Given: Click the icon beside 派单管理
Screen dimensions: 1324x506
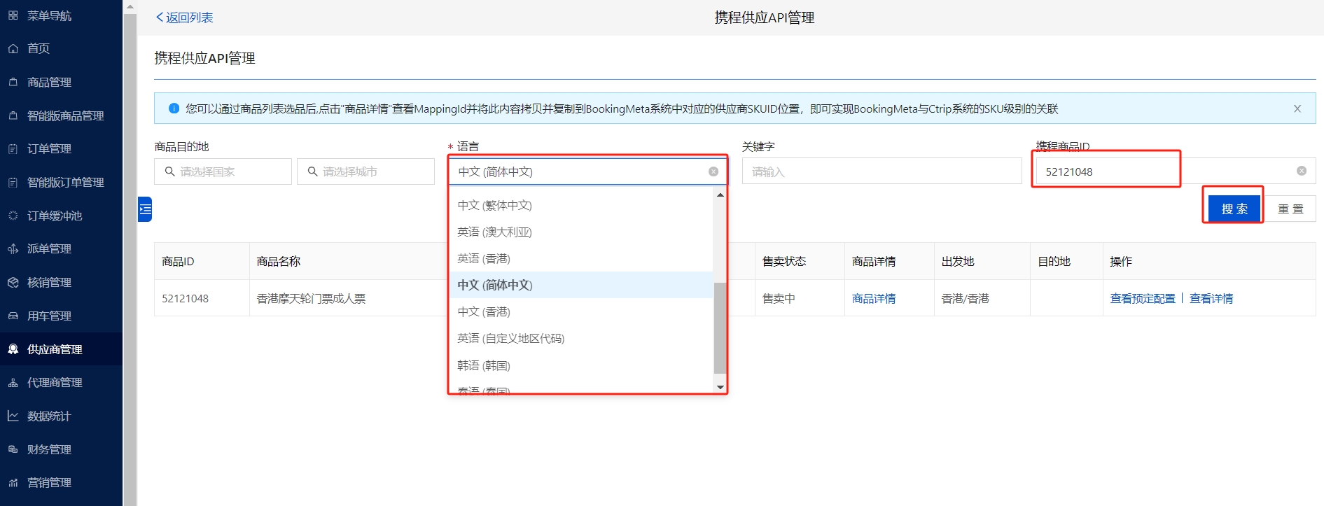Looking at the screenshot, I should coord(13,248).
